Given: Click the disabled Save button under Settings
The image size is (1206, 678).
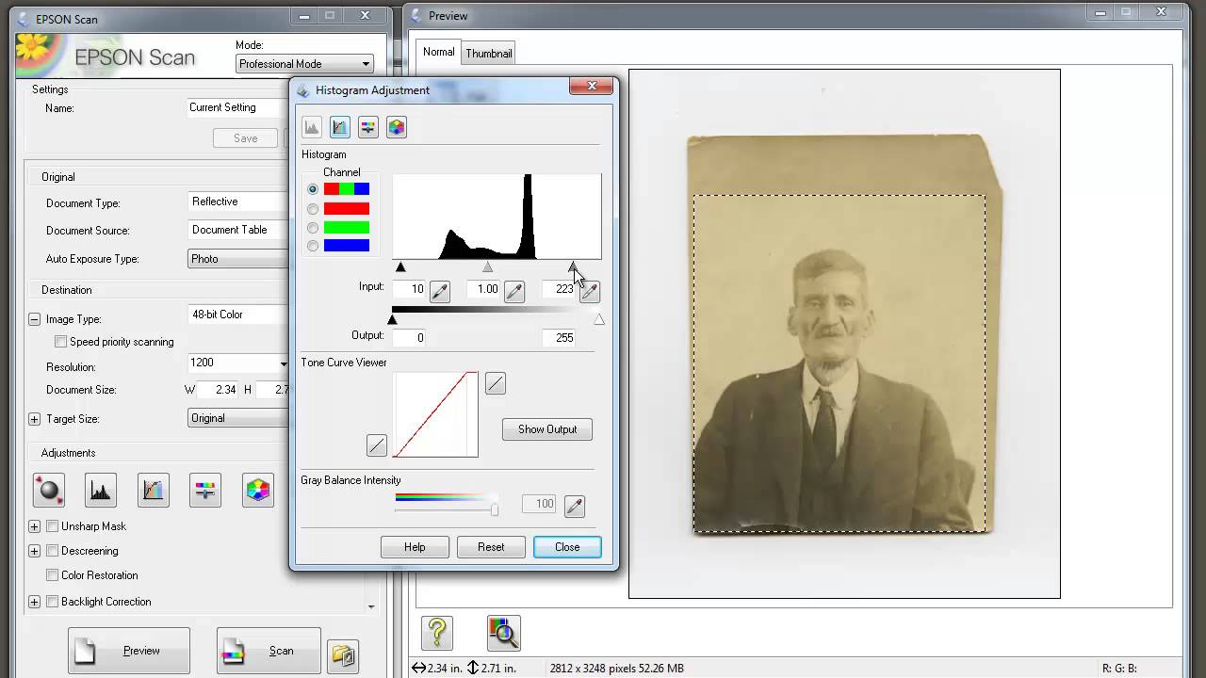Looking at the screenshot, I should point(245,138).
